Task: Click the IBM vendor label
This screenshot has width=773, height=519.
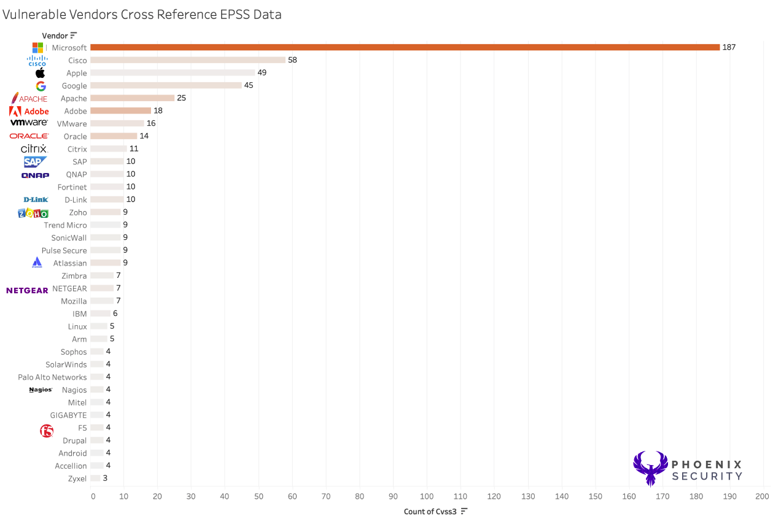Action: (x=80, y=314)
